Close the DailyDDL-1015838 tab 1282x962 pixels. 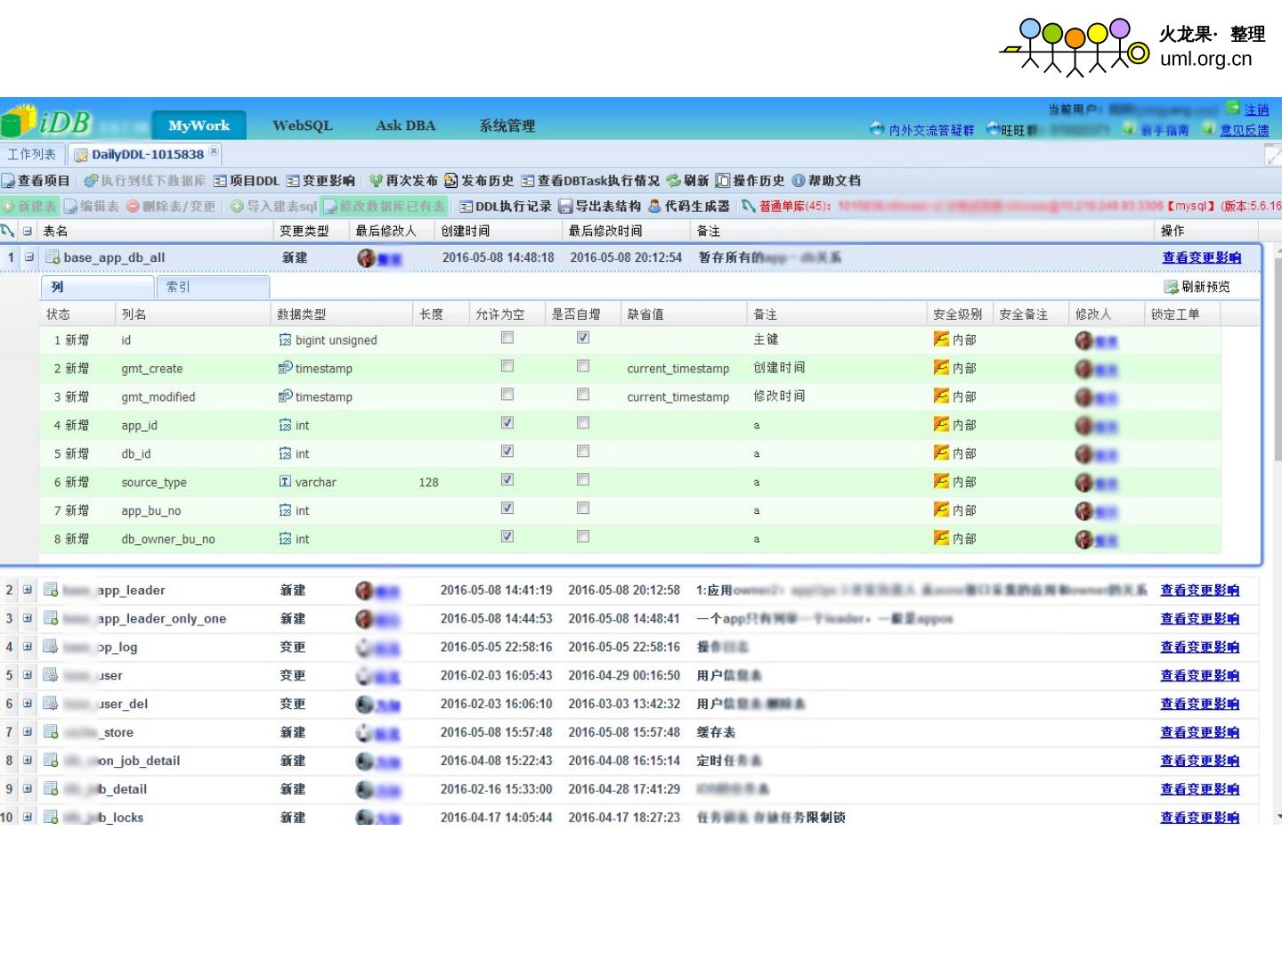coord(214,151)
